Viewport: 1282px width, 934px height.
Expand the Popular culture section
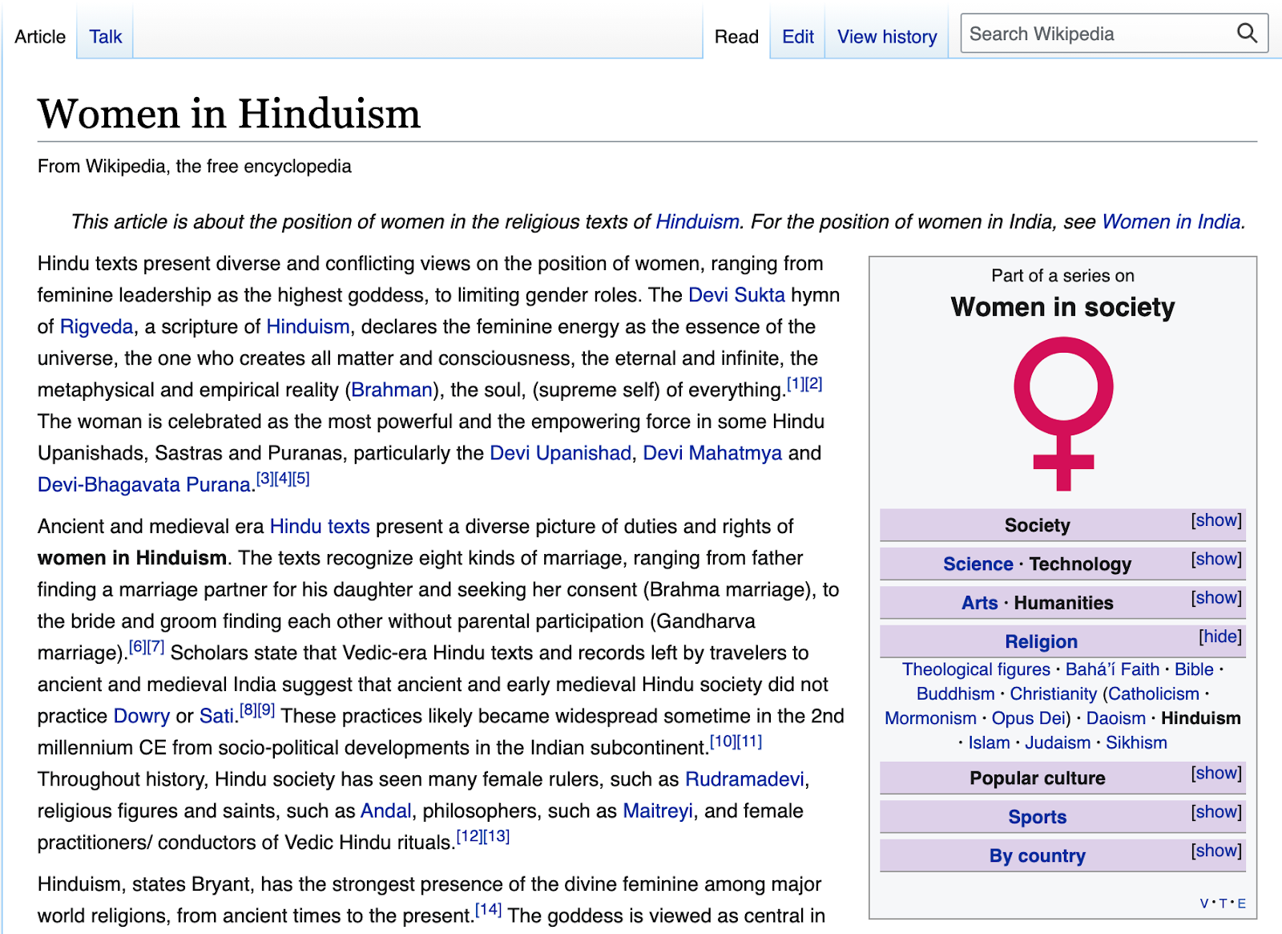point(1216,773)
